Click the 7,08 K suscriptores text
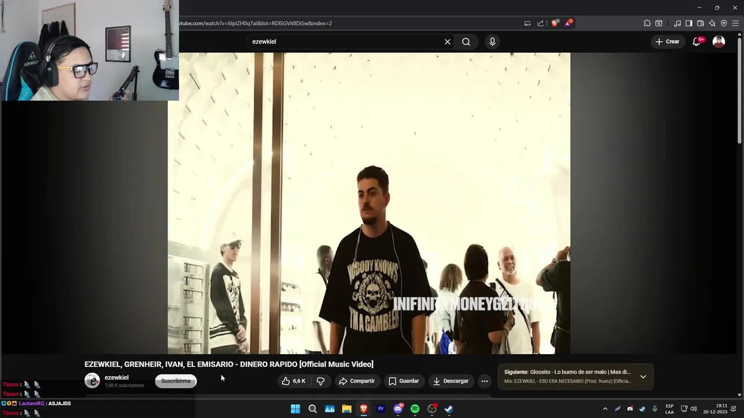The width and height of the screenshot is (744, 418). [x=124, y=385]
